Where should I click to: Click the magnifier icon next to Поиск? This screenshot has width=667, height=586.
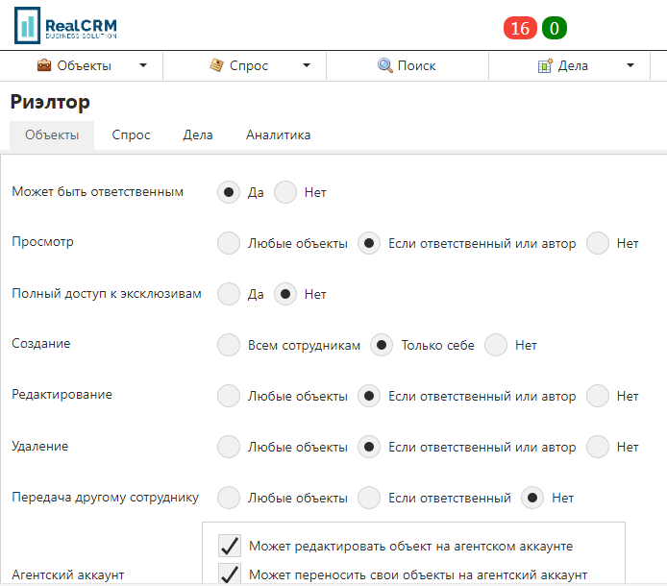[x=385, y=65]
